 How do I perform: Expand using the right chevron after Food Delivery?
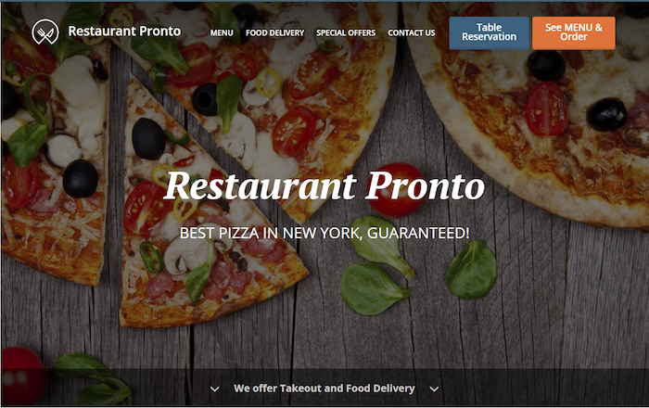pyautogui.click(x=434, y=389)
